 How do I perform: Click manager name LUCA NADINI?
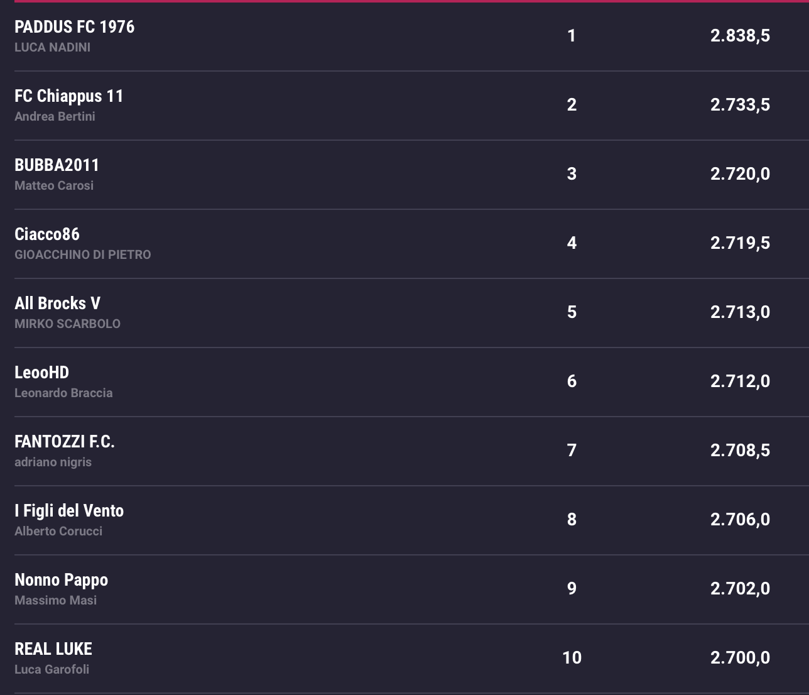[x=52, y=48]
